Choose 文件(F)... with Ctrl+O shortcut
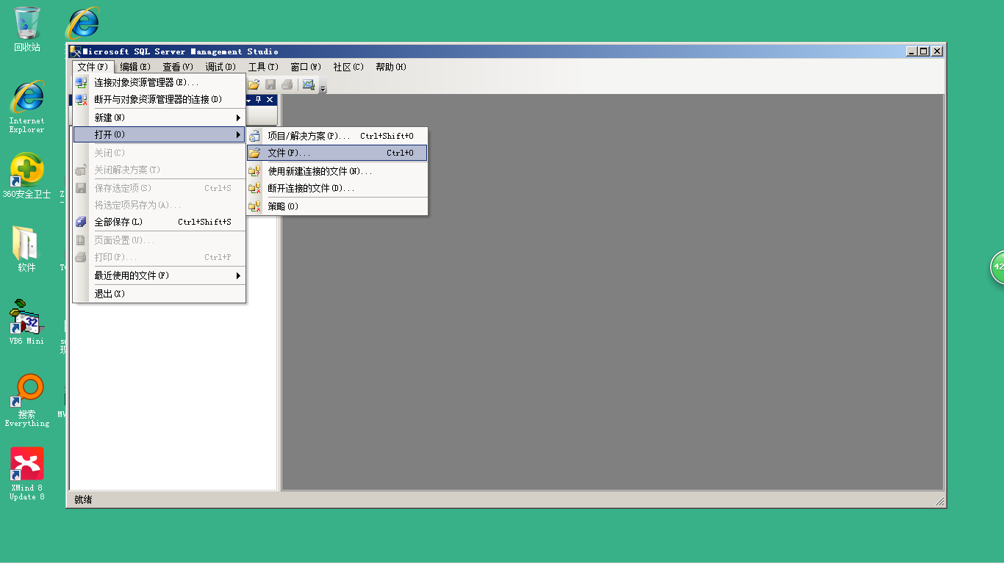The height and width of the screenshot is (564, 1004). [x=337, y=153]
